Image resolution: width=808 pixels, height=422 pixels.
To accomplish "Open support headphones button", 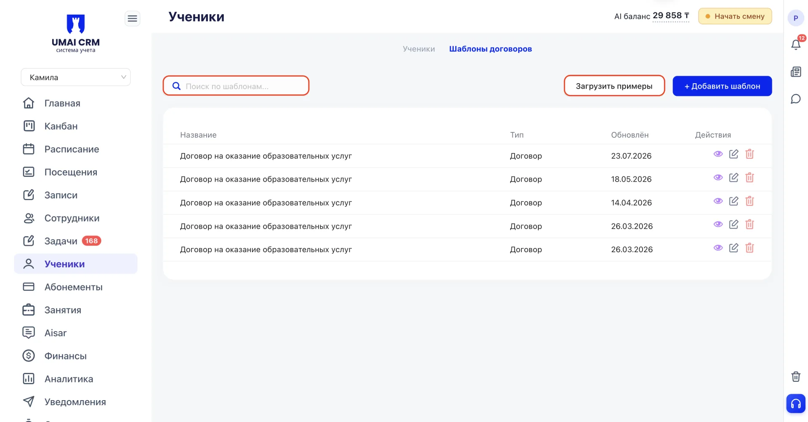I will 795,404.
